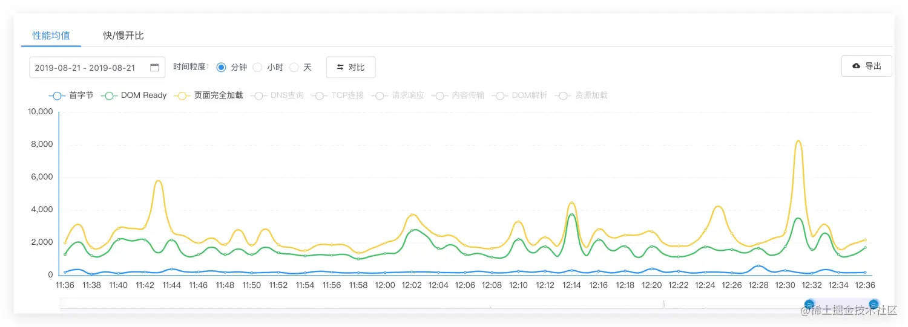
Task: Click the 12:36 x-axis label
Action: pyautogui.click(x=865, y=285)
